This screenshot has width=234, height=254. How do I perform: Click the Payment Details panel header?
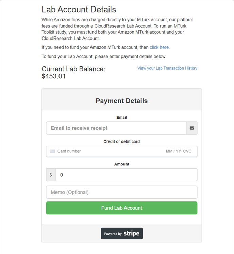(122, 100)
